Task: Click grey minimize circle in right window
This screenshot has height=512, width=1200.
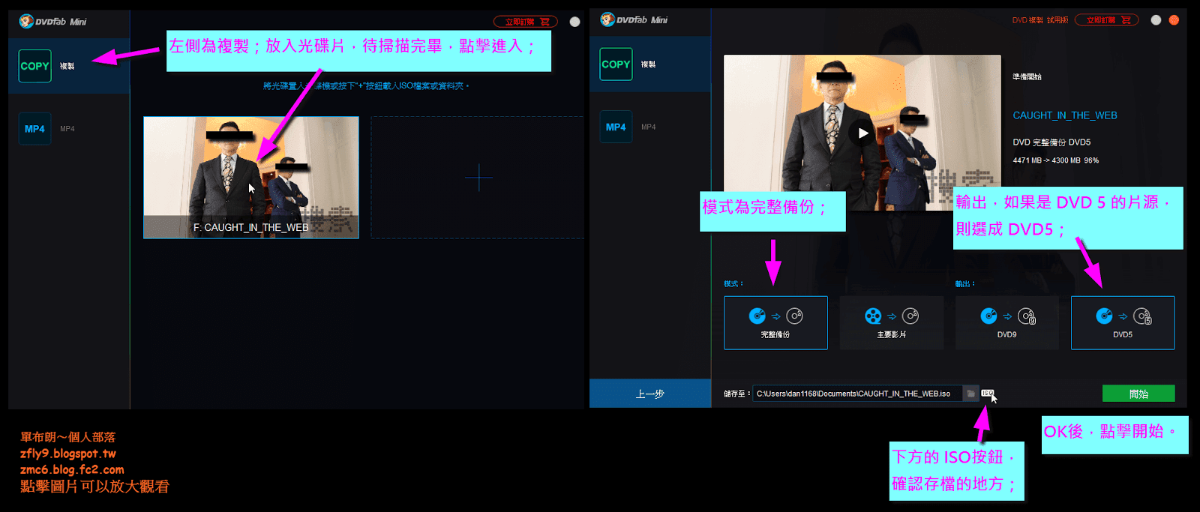Action: coord(1156,20)
